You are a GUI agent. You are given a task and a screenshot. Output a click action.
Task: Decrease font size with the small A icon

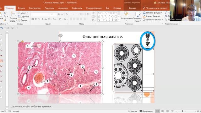(x=62, y=14)
